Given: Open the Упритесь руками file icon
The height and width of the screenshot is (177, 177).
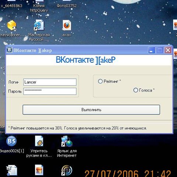Looking at the screenshot, I should [x=39, y=141].
